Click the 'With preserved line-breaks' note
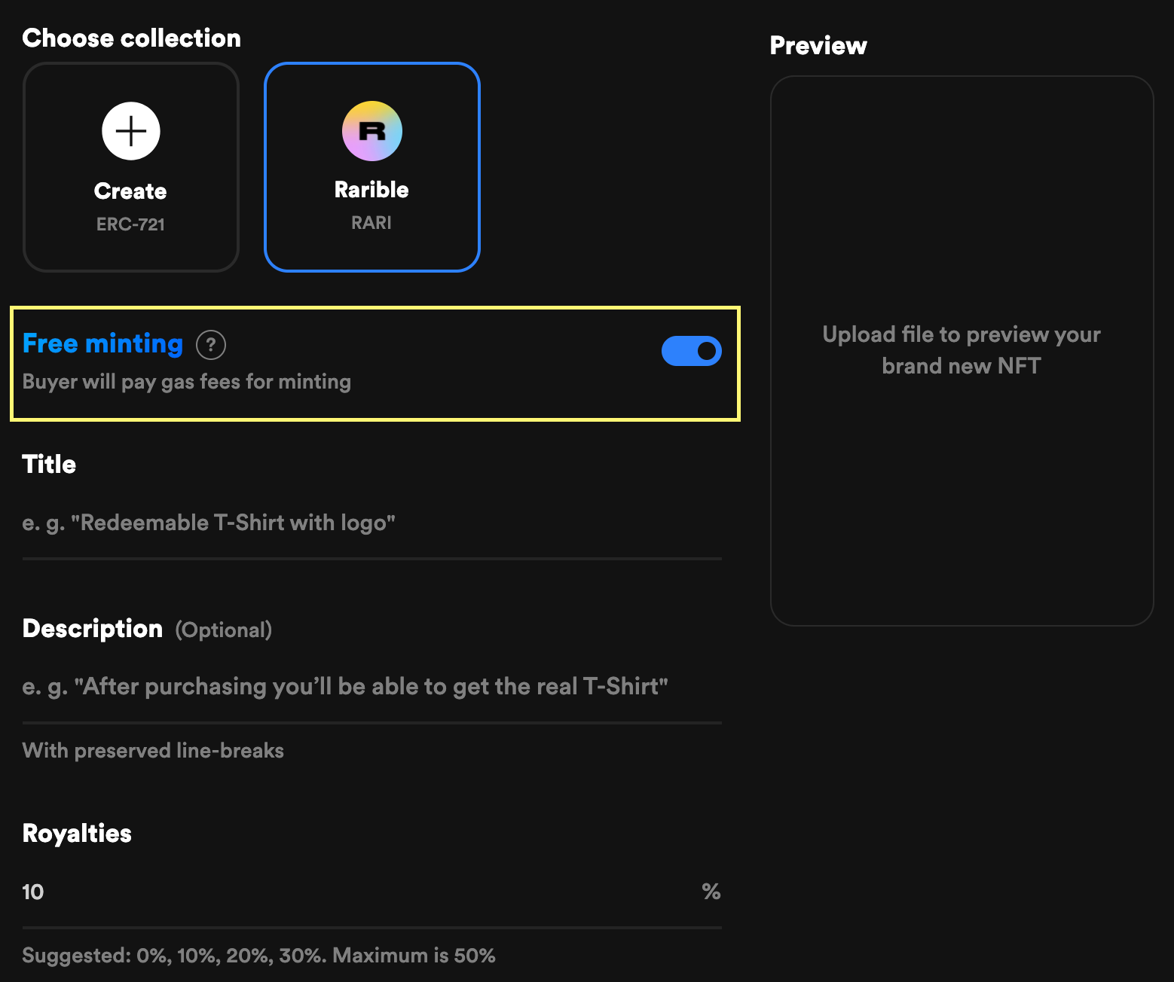 tap(153, 751)
